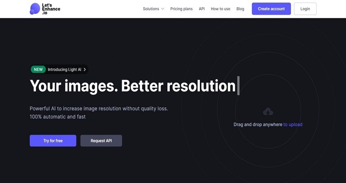Screen dimensions: 346x183
Task: Click the 'Powerful AI to increase image resolution' text
Action: 99,109
